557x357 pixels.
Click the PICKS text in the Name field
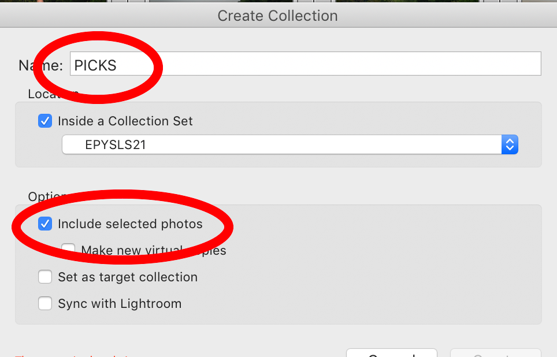(x=95, y=65)
